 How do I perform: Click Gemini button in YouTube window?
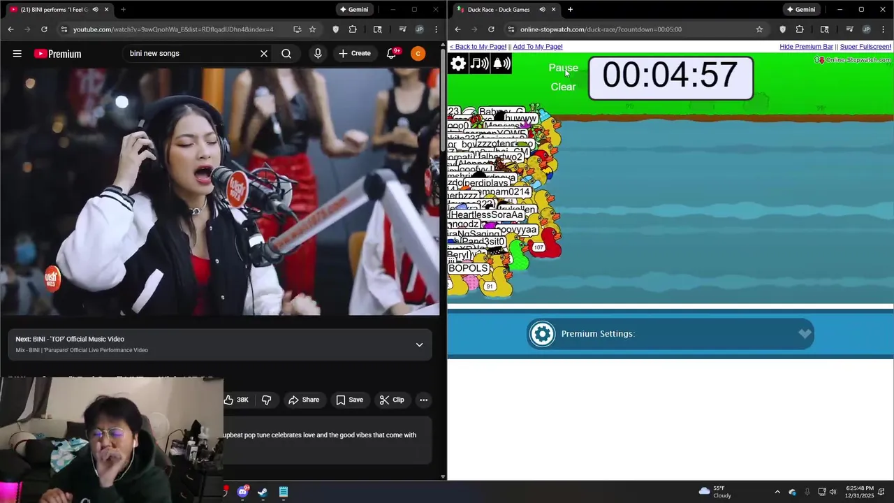[353, 10]
